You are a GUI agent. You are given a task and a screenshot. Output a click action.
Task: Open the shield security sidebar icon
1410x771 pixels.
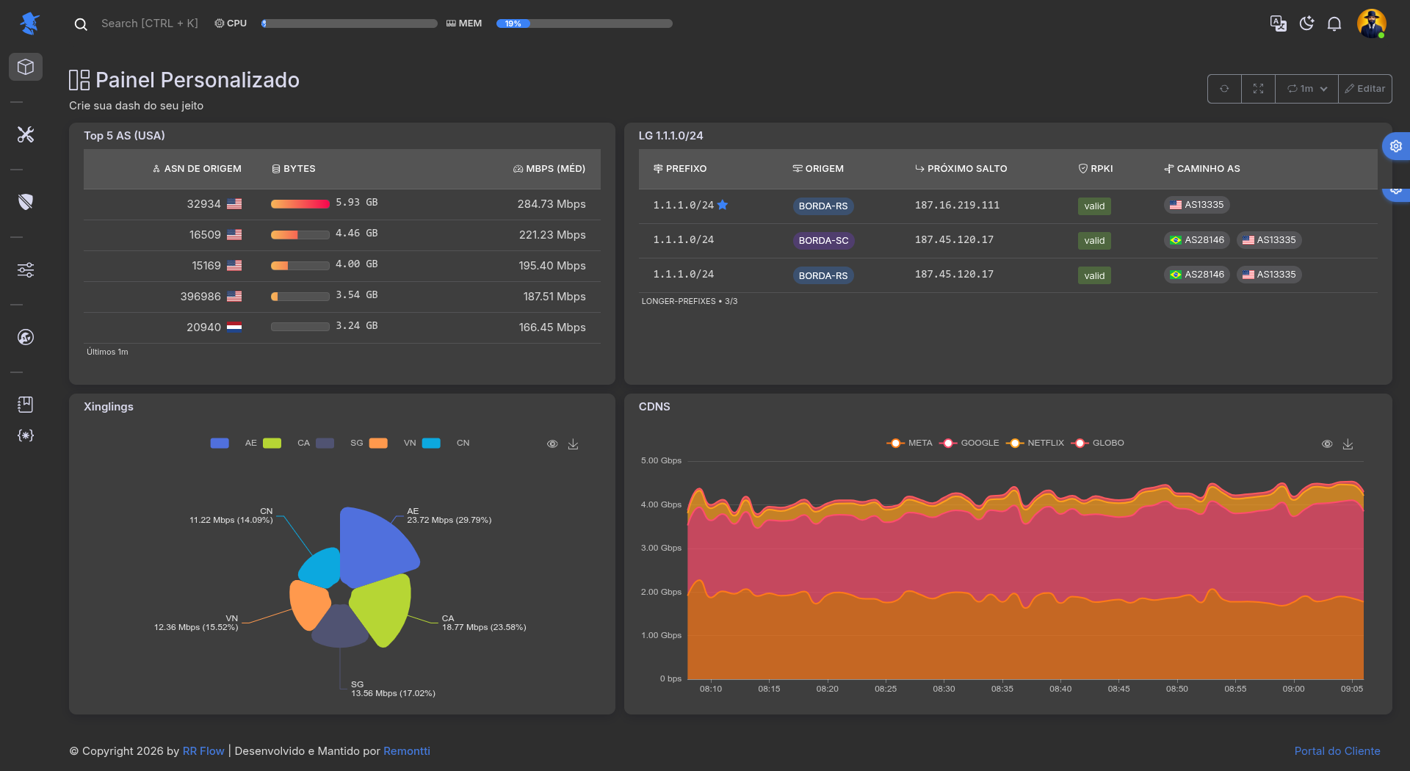[26, 202]
